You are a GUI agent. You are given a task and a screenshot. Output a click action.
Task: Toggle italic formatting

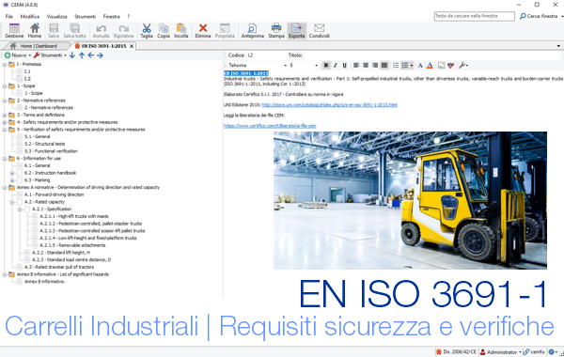pos(336,66)
